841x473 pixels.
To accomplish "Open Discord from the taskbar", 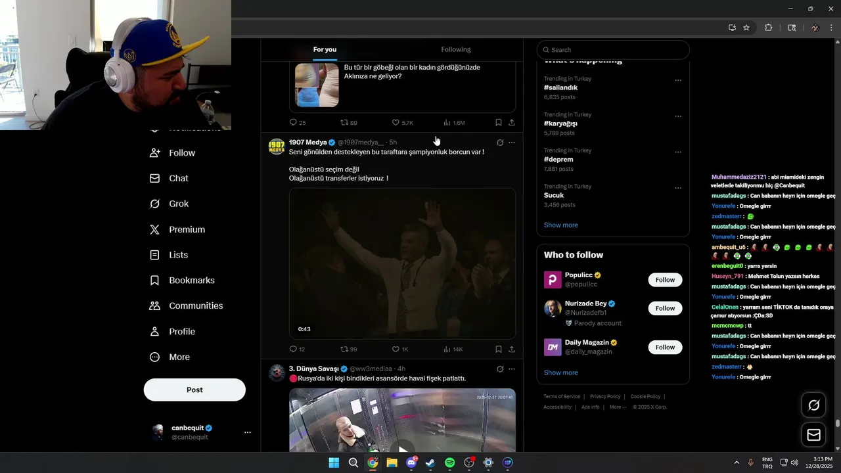I will click(411, 463).
